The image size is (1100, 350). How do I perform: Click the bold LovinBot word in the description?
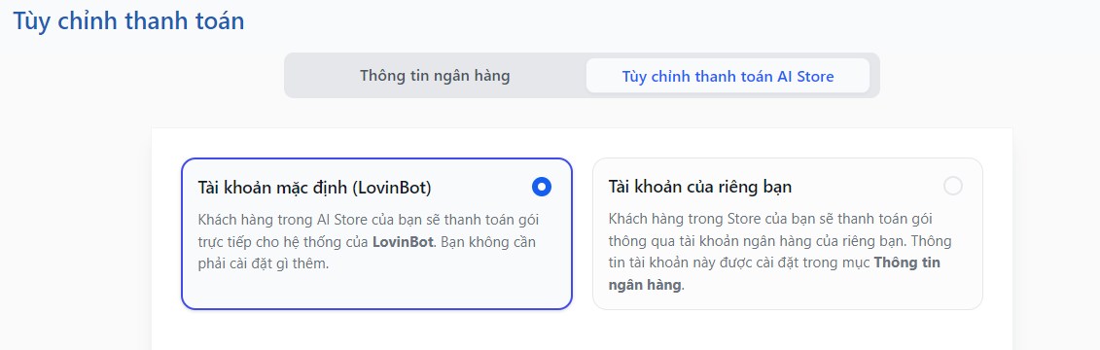pos(402,242)
